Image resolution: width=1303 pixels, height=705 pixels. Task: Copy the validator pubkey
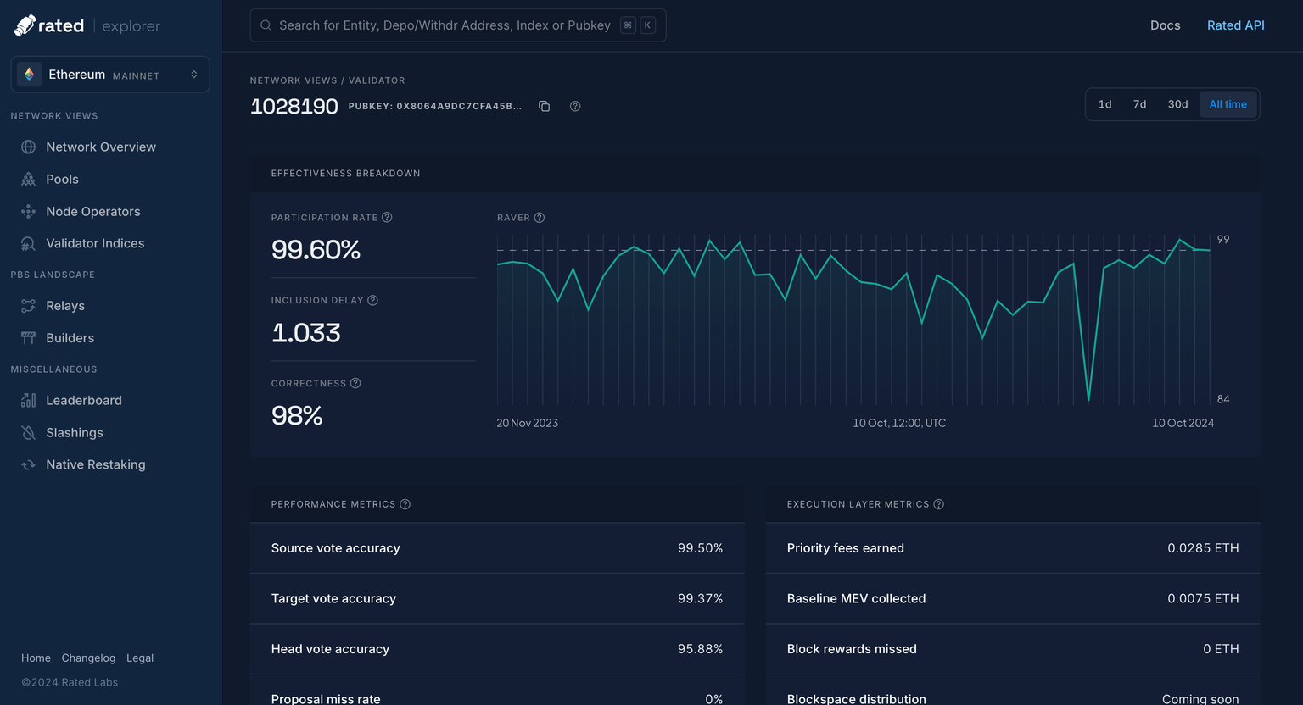tap(544, 106)
